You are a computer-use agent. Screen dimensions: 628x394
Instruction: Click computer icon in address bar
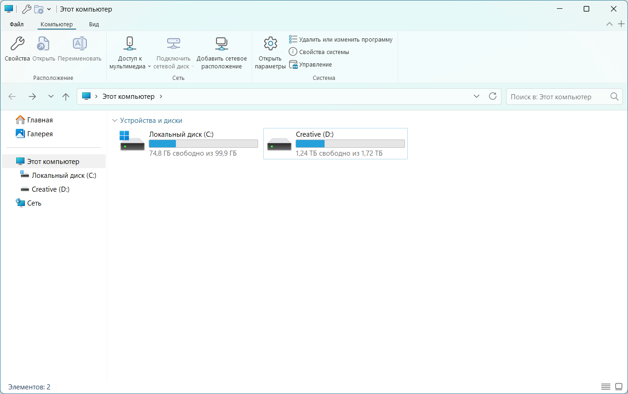click(86, 96)
